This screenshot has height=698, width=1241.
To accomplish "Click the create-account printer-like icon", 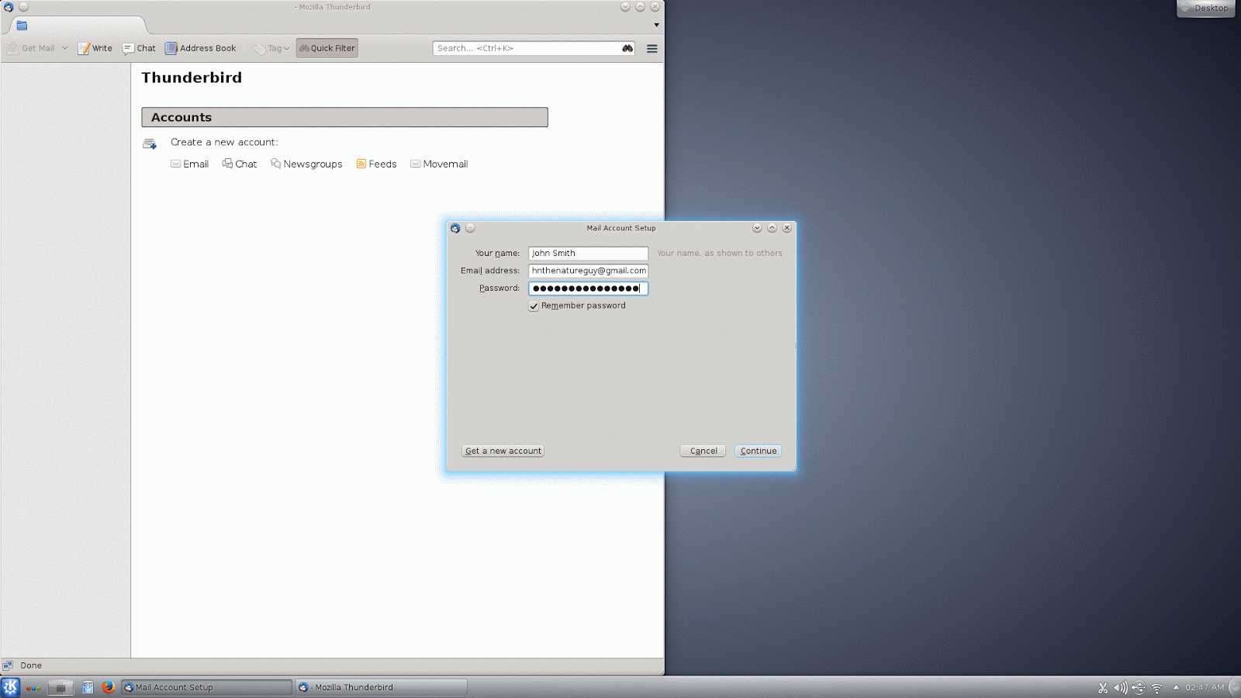I will 150,143.
